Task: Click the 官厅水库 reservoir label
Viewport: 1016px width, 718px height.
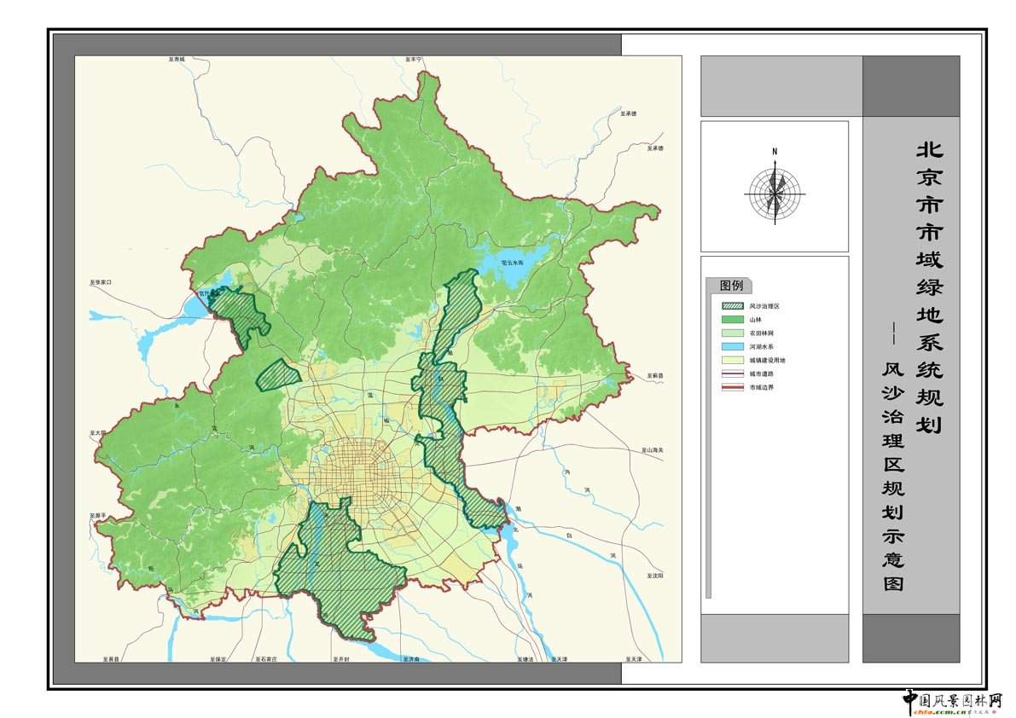Action: [207, 294]
